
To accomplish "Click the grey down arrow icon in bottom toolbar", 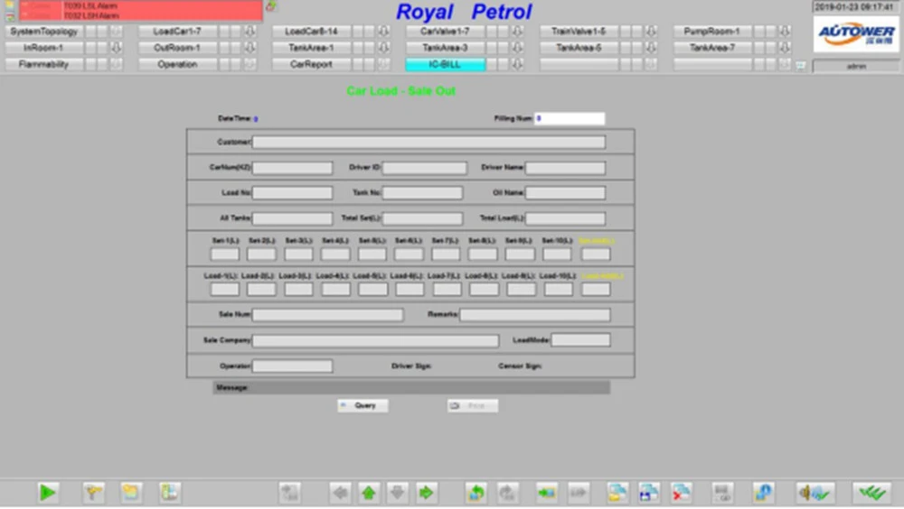I will coord(397,493).
